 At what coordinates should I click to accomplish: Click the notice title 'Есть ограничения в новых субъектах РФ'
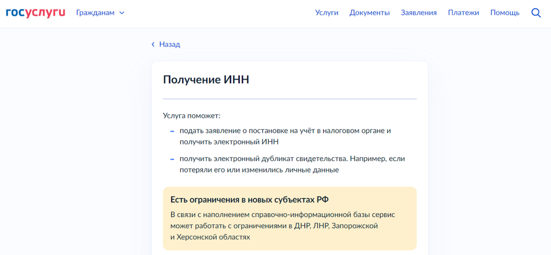coord(249,200)
